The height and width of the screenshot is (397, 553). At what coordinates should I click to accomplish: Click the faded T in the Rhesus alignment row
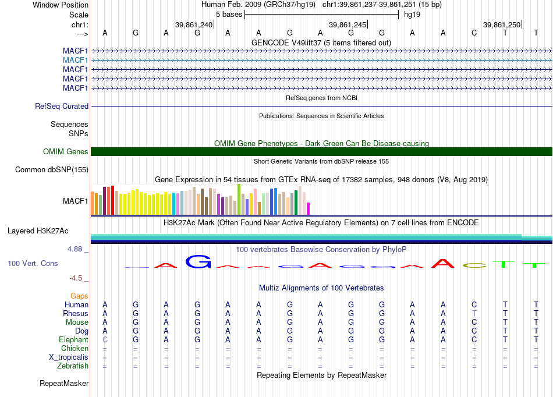point(474,313)
